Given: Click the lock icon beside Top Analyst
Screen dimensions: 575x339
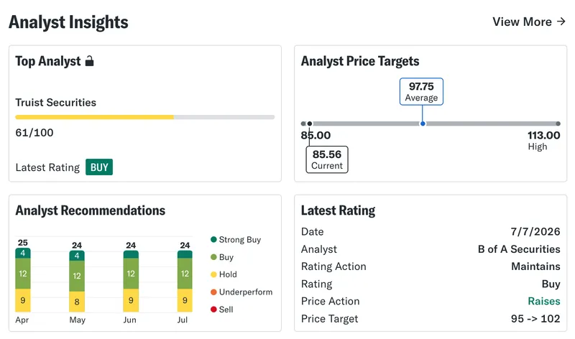Looking at the screenshot, I should 89,61.
